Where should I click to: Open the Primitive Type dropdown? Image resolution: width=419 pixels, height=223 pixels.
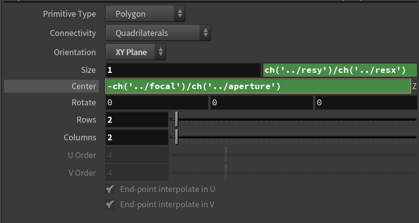click(x=145, y=14)
